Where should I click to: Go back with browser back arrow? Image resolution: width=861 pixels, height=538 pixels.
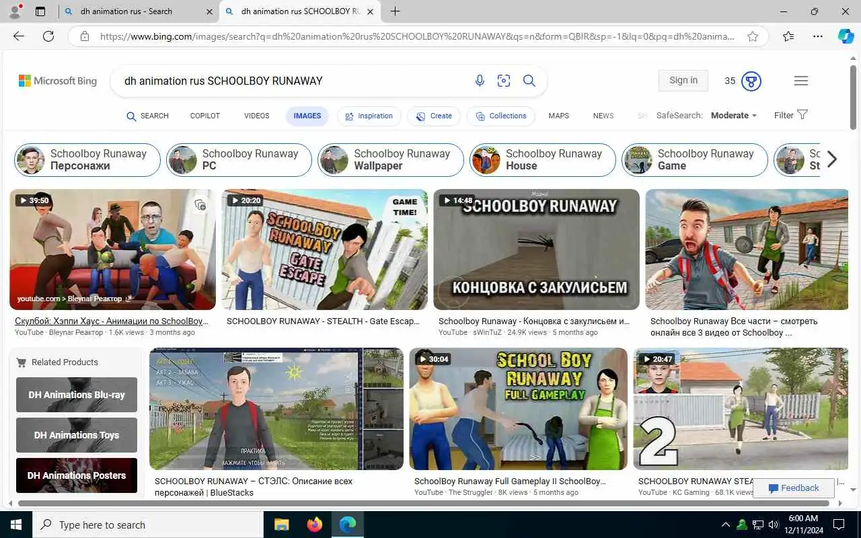[19, 36]
